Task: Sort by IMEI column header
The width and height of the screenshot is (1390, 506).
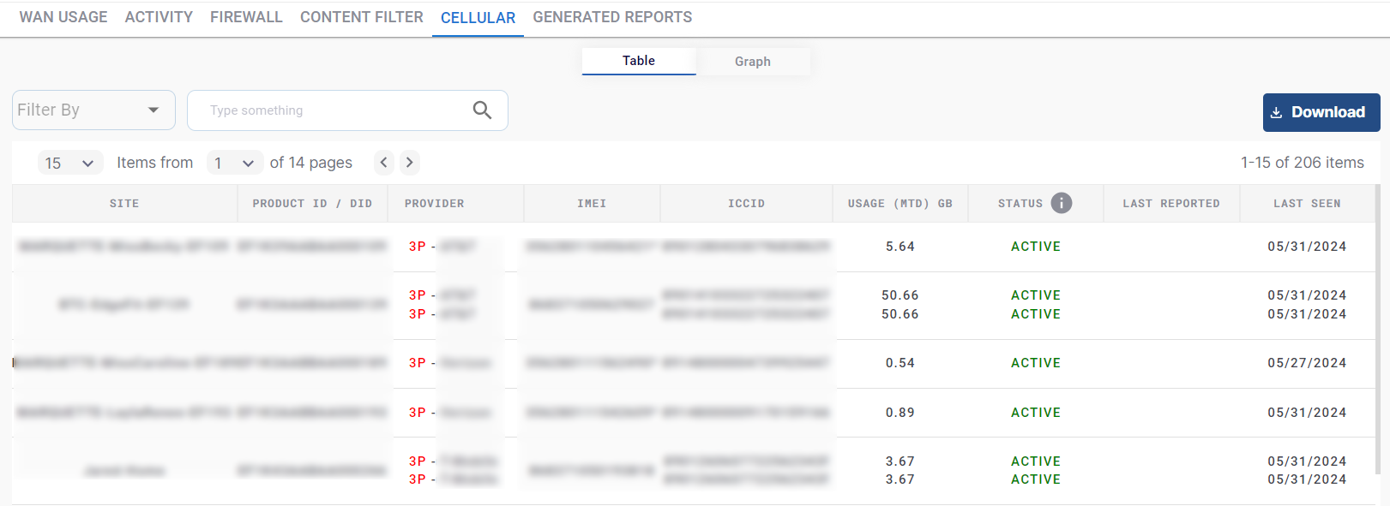Action: [x=592, y=204]
